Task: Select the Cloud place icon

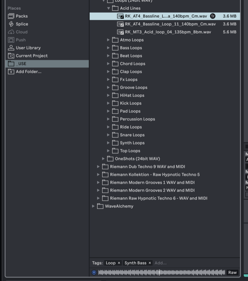Action: click(x=11, y=32)
